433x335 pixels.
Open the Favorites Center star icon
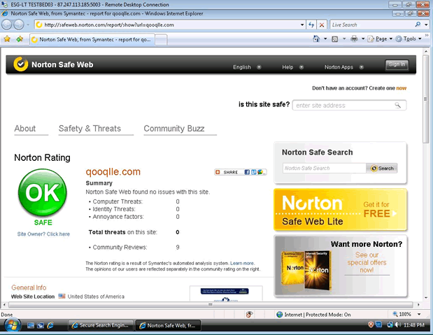point(7,39)
